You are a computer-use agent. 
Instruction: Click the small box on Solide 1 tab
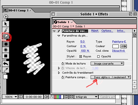pyautogui.click(x=71, y=22)
